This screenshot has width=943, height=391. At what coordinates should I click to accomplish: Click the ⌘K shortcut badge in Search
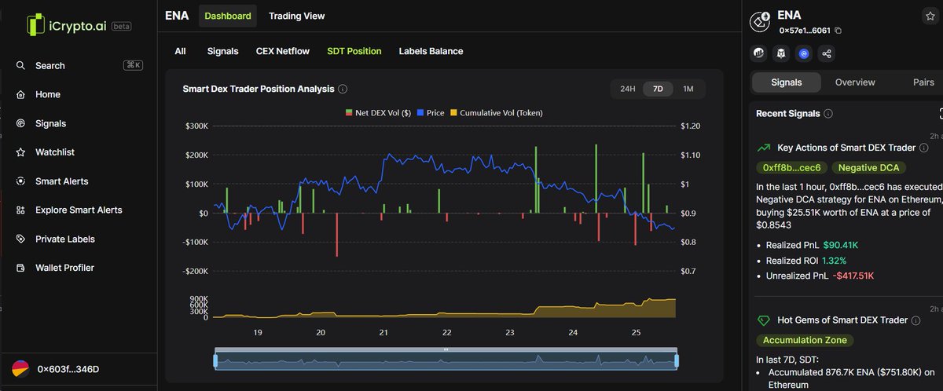point(133,66)
